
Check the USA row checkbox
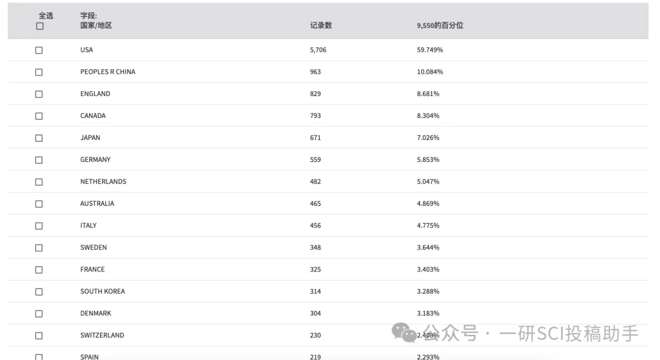pyautogui.click(x=38, y=50)
